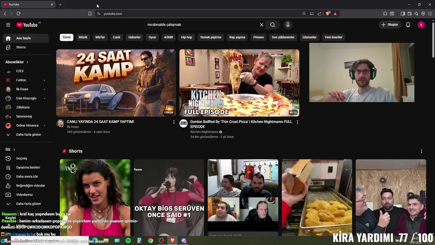Open Brave Leo AI sparkle icon
The width and height of the screenshot is (435, 245).
416,14
